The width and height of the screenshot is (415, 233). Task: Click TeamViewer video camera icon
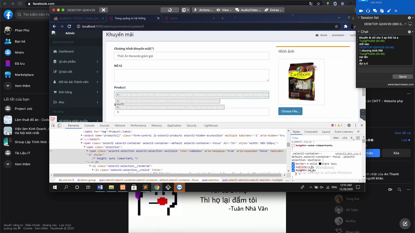(361, 11)
